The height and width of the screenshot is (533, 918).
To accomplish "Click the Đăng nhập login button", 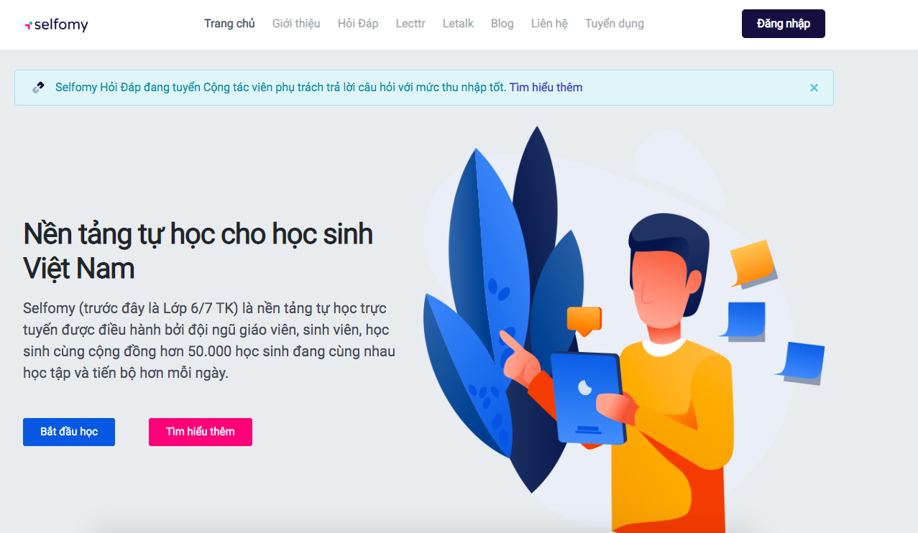I will pyautogui.click(x=784, y=24).
